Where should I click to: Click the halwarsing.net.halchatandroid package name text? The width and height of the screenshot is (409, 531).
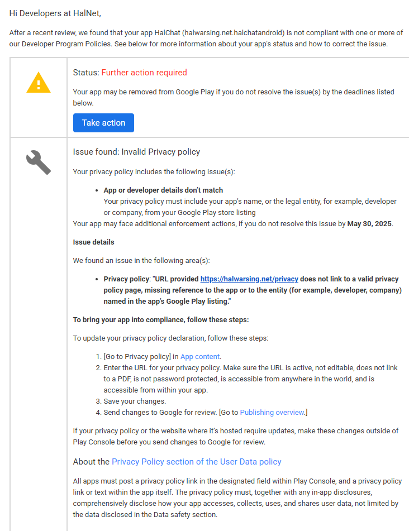[234, 33]
